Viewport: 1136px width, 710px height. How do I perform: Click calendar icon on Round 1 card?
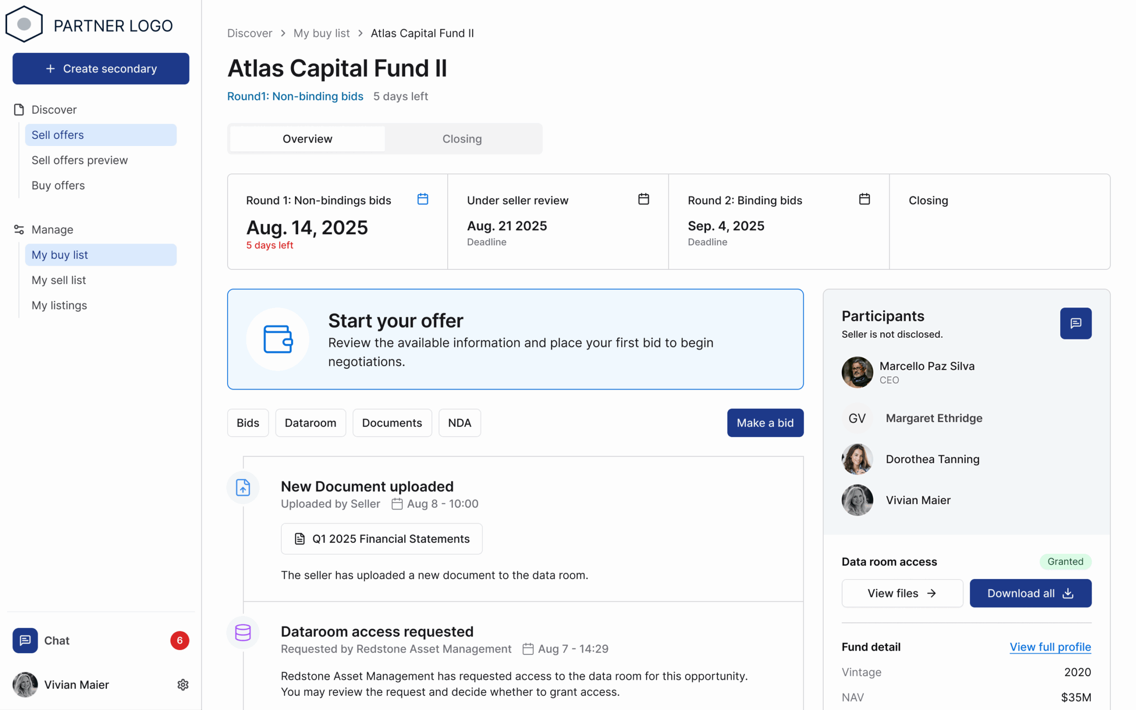[x=422, y=199]
